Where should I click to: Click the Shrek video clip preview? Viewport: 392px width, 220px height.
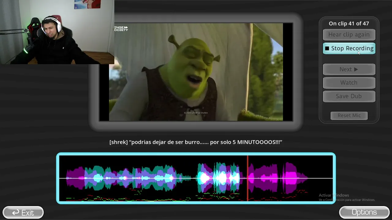pyautogui.click(x=196, y=72)
